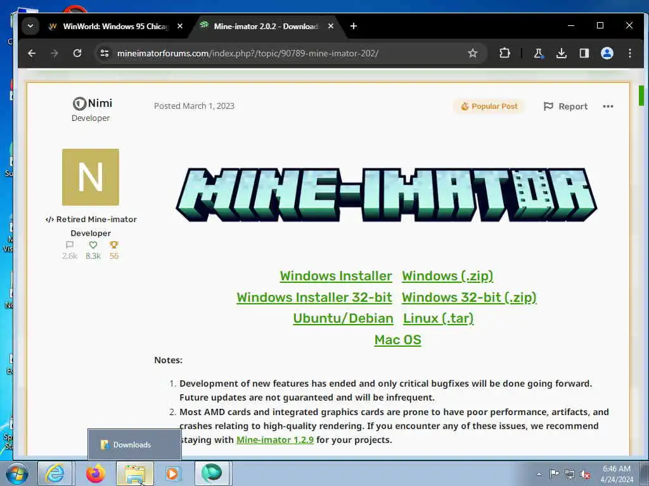Show hidden system tray icons

pos(539,474)
